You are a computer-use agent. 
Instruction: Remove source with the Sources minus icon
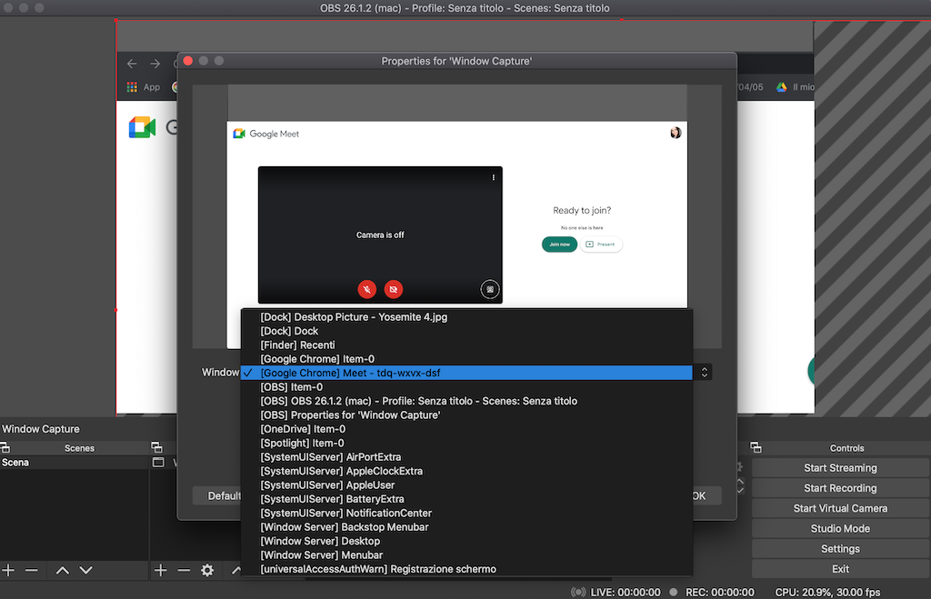tap(184, 571)
